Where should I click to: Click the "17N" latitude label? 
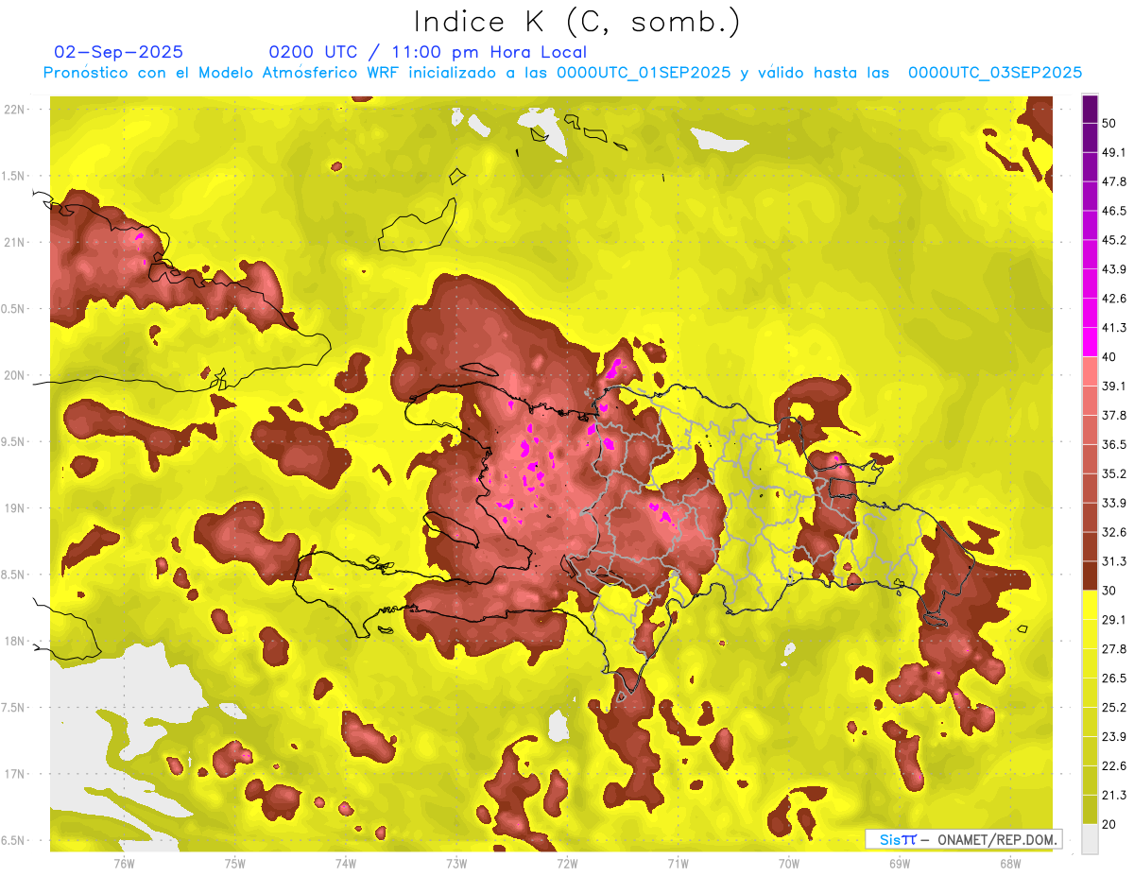coord(15,774)
